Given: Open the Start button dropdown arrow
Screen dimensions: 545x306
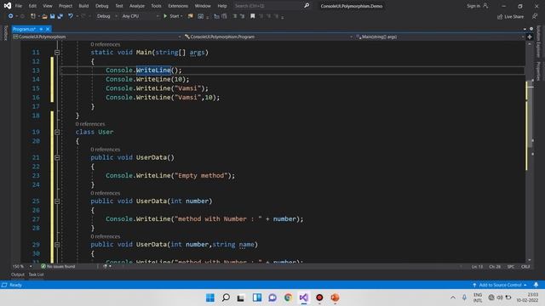Looking at the screenshot, I should point(181,16).
